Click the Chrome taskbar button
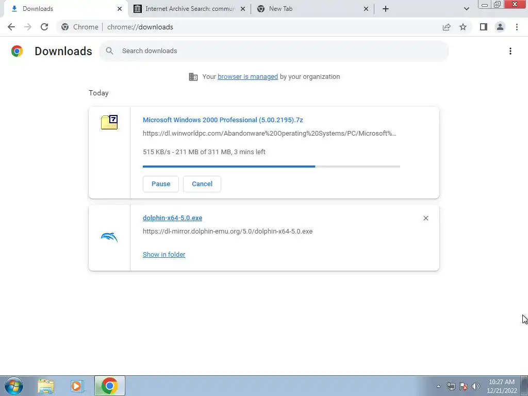This screenshot has width=528, height=396. pos(109,386)
